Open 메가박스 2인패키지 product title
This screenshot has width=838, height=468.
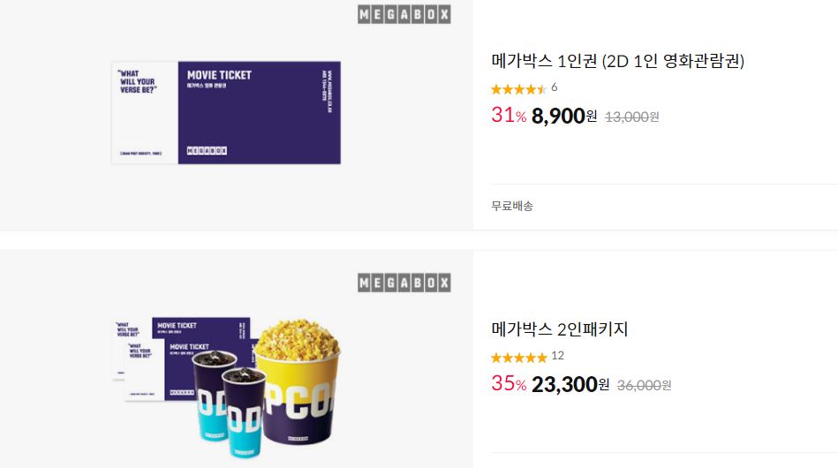click(560, 329)
